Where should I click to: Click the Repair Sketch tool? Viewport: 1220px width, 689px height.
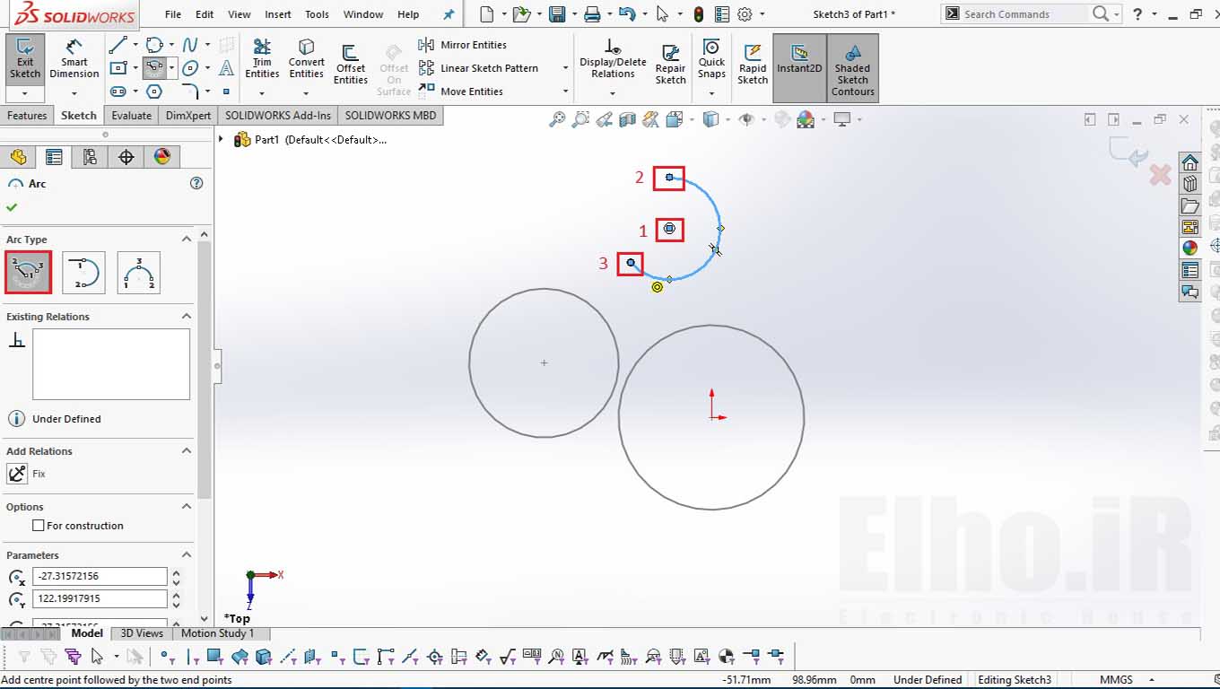click(670, 65)
